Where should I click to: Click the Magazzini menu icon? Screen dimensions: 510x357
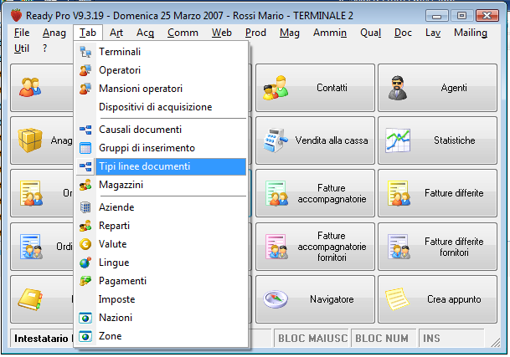click(x=85, y=185)
